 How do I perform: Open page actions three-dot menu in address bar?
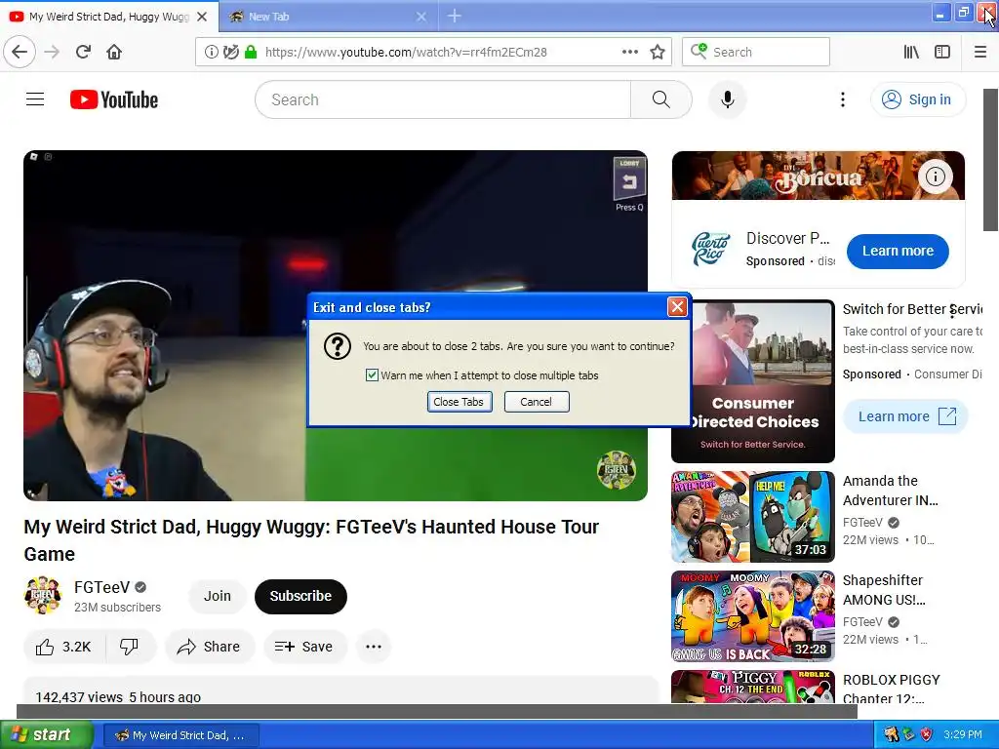click(x=630, y=52)
